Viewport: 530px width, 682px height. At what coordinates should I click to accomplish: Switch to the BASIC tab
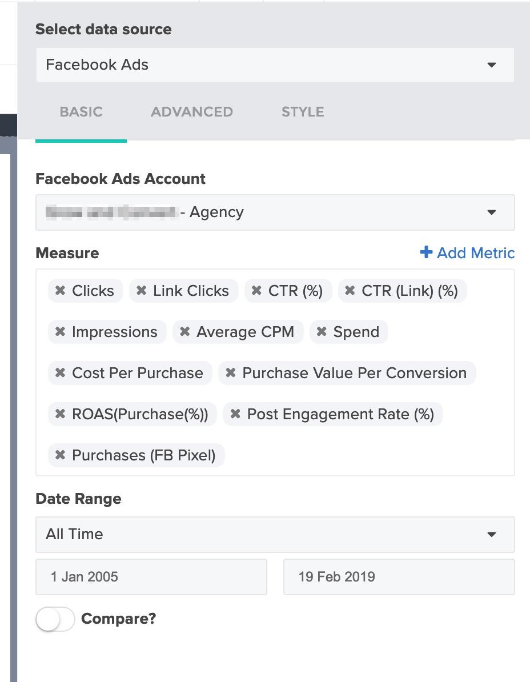click(81, 112)
